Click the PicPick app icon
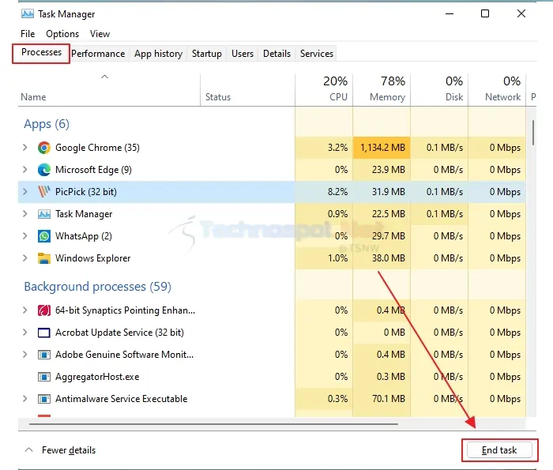 tap(44, 192)
